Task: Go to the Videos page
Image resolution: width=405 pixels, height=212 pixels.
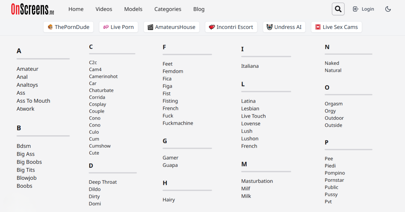Action: pyautogui.click(x=104, y=9)
